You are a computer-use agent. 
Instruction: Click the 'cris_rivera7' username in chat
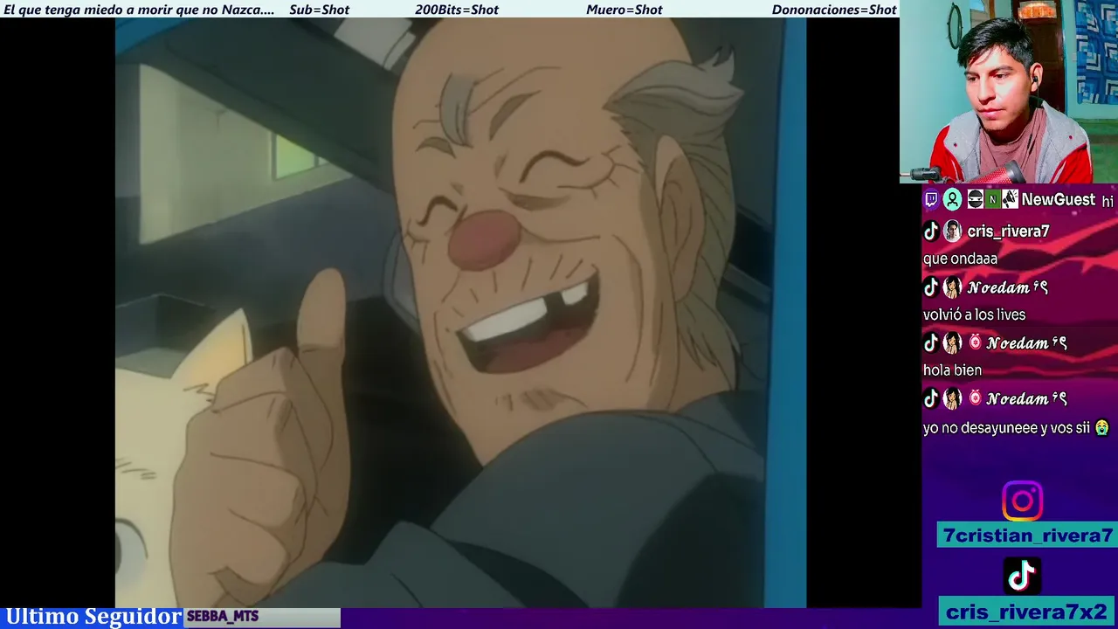[1008, 232]
